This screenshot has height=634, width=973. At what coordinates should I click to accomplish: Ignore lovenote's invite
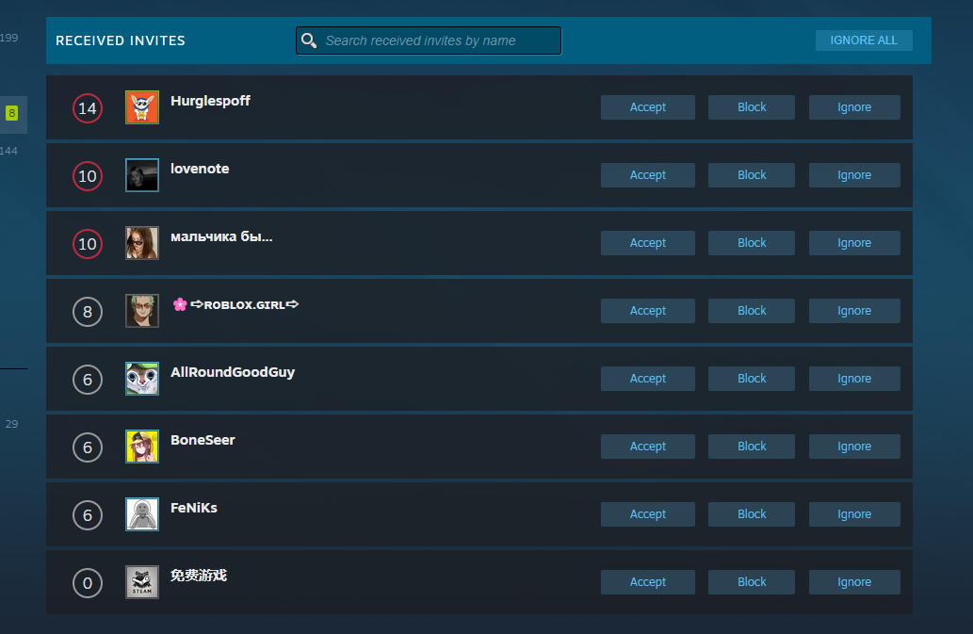tap(854, 175)
